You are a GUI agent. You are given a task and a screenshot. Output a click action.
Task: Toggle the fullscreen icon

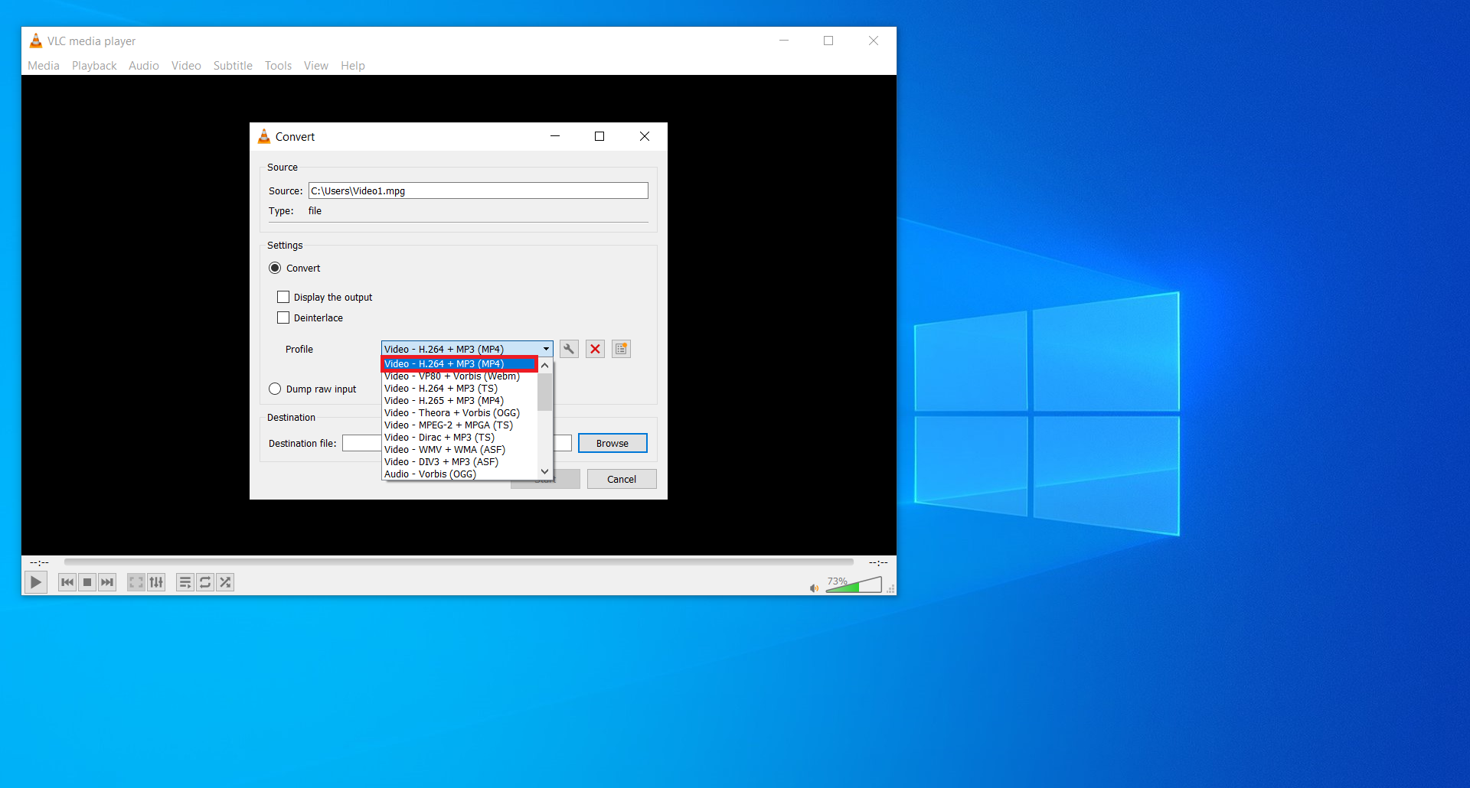point(136,582)
